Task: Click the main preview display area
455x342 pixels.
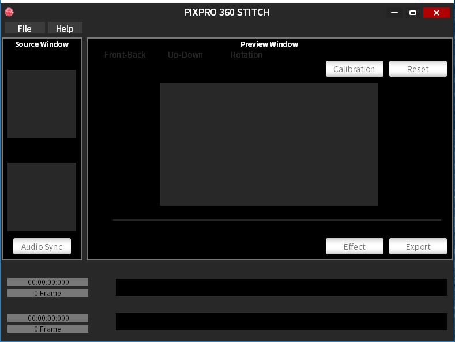Action: pos(269,144)
